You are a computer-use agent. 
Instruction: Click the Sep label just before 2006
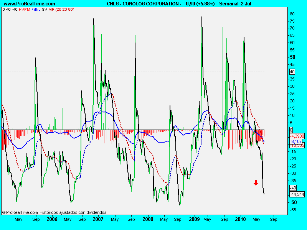(x=36, y=219)
